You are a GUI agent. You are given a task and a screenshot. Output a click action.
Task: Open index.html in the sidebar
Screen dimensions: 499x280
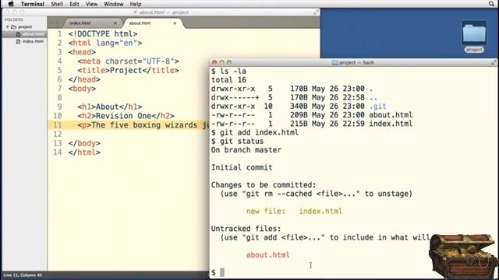(x=33, y=41)
